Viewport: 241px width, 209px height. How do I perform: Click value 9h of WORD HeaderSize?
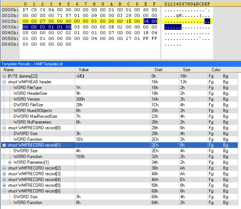(78, 94)
